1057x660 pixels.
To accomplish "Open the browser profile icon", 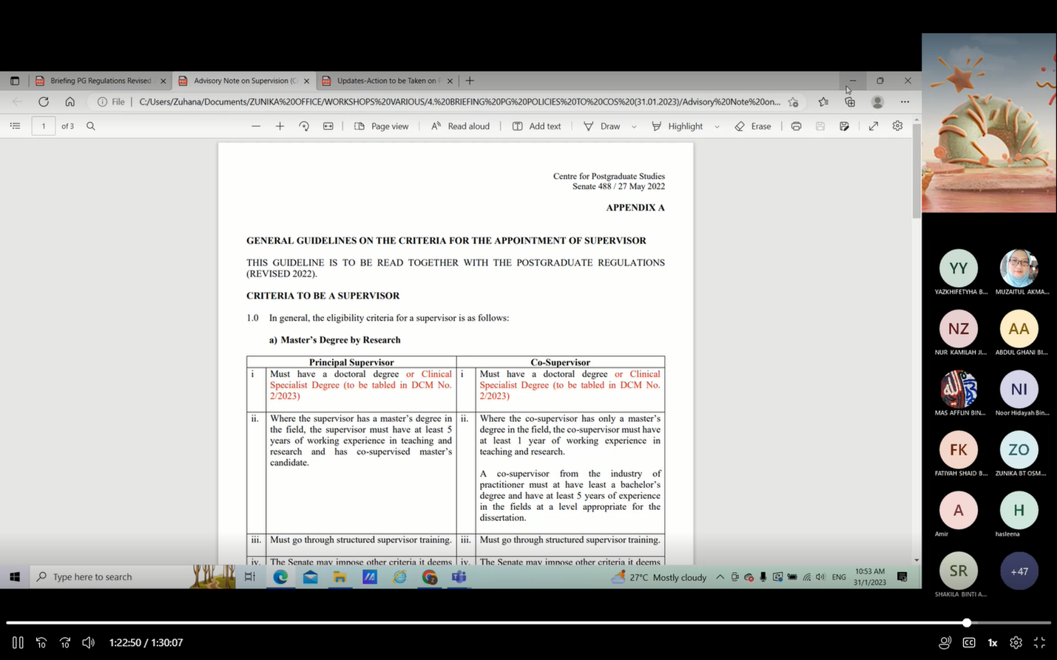I will pyautogui.click(x=877, y=102).
